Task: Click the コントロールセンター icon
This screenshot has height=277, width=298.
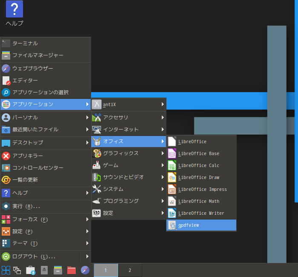Action: click(6, 168)
